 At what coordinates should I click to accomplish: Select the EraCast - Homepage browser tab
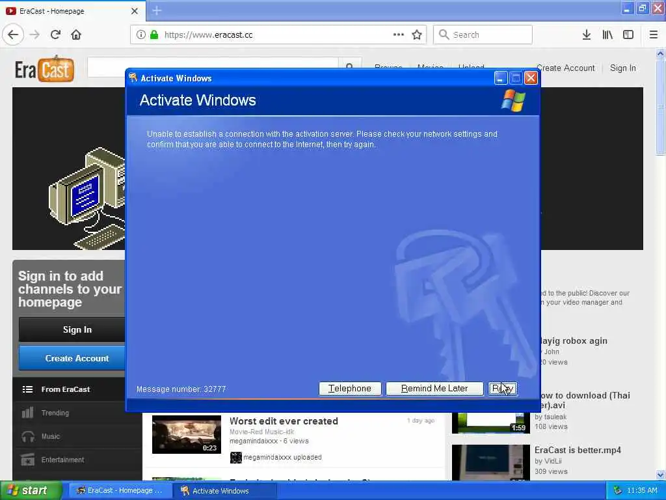[73, 11]
